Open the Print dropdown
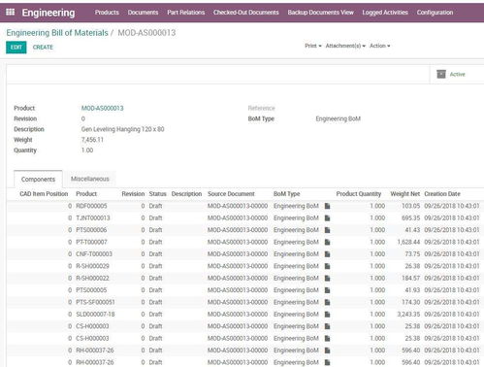Image resolution: width=484 pixels, height=367 pixels. point(313,46)
